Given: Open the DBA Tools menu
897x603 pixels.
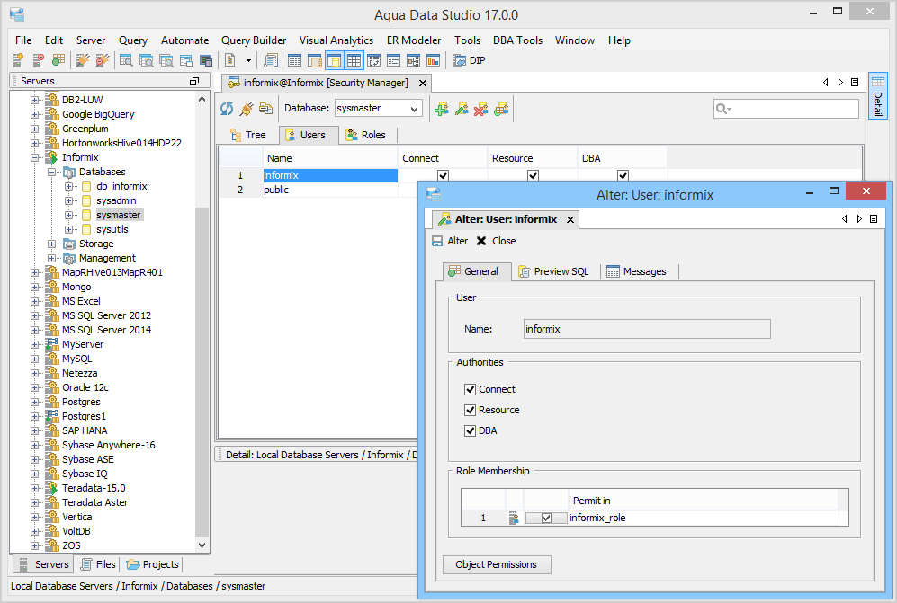Looking at the screenshot, I should point(517,40).
